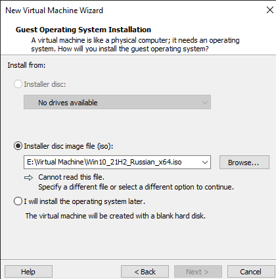The width and height of the screenshot is (276, 279).
Task: Select the Installer disc radio button
Action: [x=18, y=84]
